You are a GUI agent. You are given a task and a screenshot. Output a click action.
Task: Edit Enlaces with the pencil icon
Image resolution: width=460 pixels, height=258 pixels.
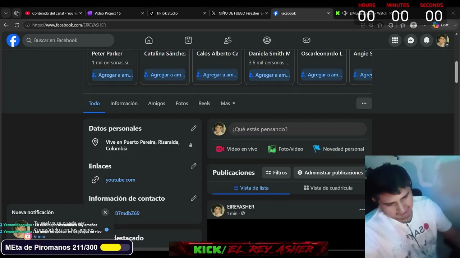click(x=193, y=166)
